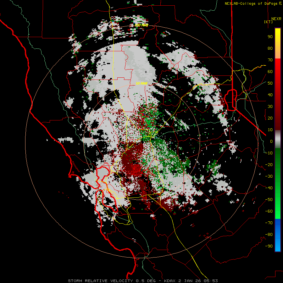Click the -60 scale label
The width and height of the screenshot is (283, 283).
269,211
